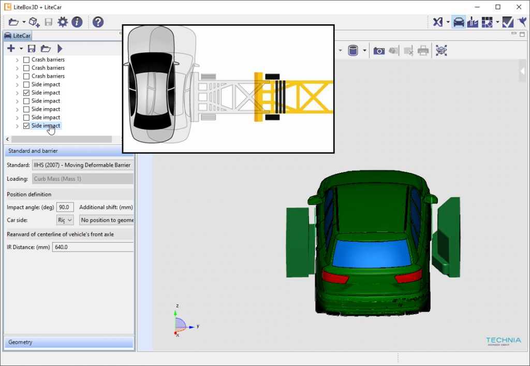
Task: Open the Standard combo box showing IIHS (2007)
Action: [83, 165]
